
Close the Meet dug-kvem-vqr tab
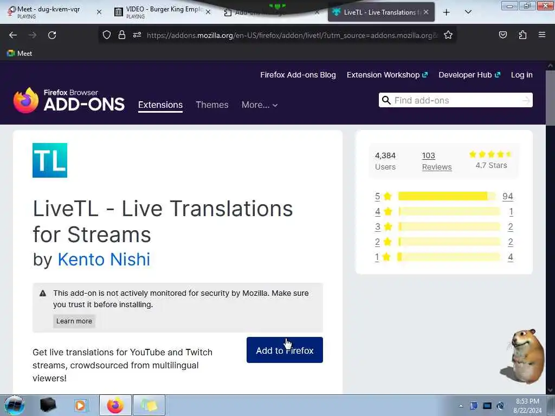click(x=99, y=12)
